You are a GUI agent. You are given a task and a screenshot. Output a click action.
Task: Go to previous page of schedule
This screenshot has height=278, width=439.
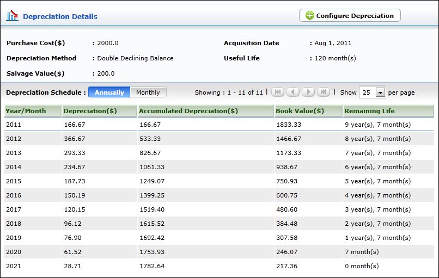coord(293,92)
